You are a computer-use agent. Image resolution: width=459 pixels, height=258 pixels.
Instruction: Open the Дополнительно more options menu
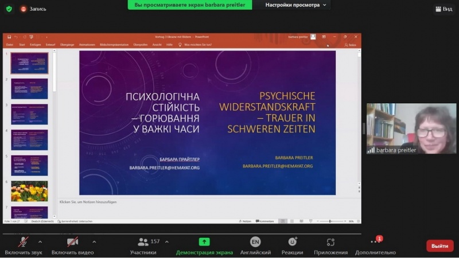click(375, 245)
